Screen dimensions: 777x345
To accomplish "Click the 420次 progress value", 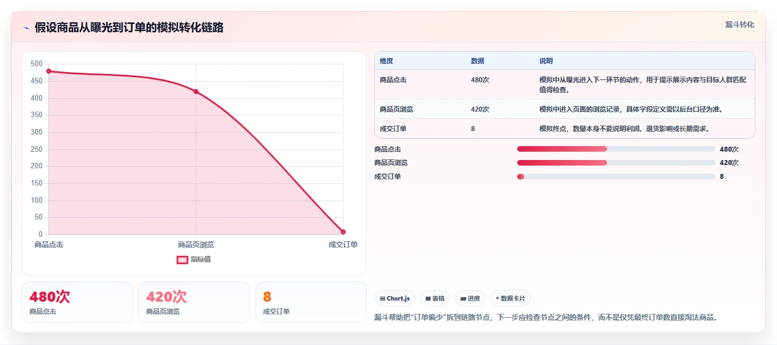I will (729, 163).
